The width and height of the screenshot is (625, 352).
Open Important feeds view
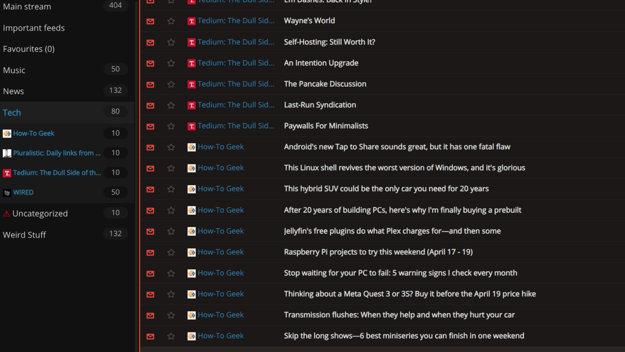point(34,28)
